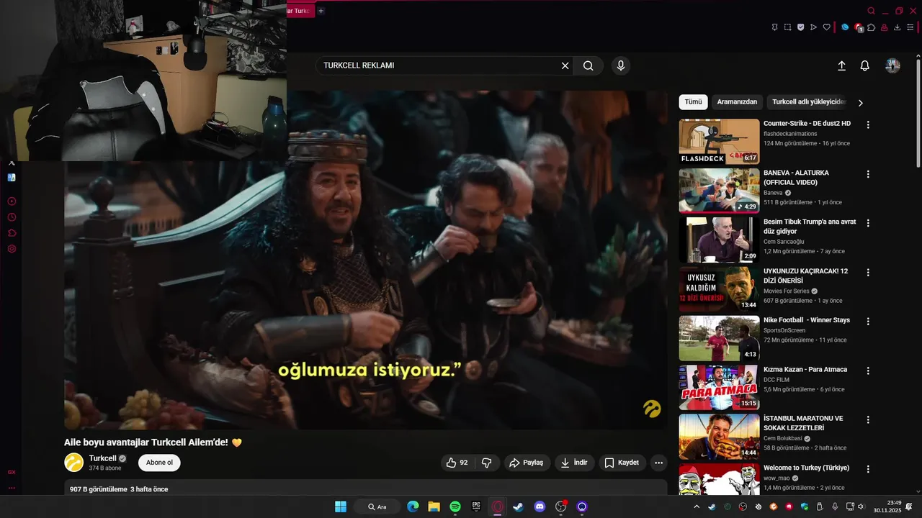The height and width of the screenshot is (518, 922).
Task: Open more actions for the video
Action: [x=658, y=463]
